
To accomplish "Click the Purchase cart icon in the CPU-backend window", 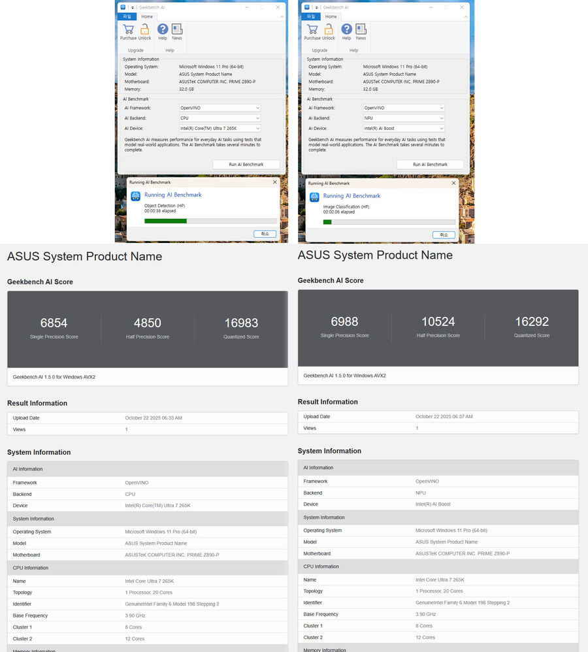I will tap(128, 30).
